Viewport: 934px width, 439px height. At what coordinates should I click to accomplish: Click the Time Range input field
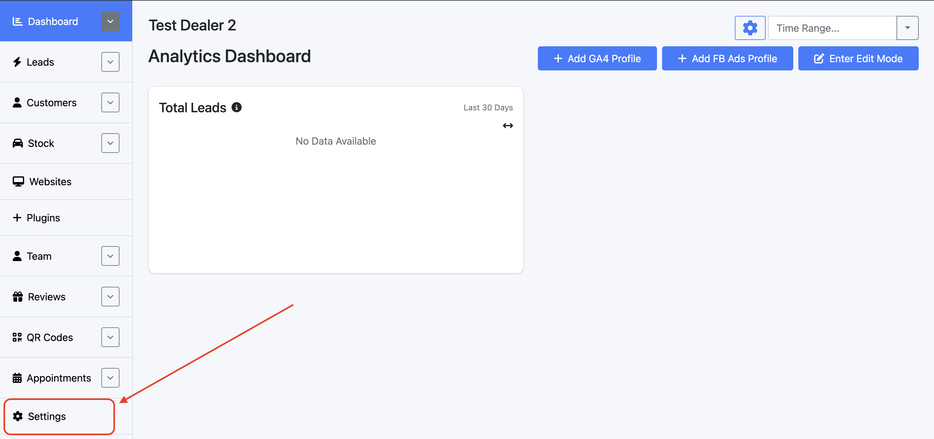(x=832, y=28)
